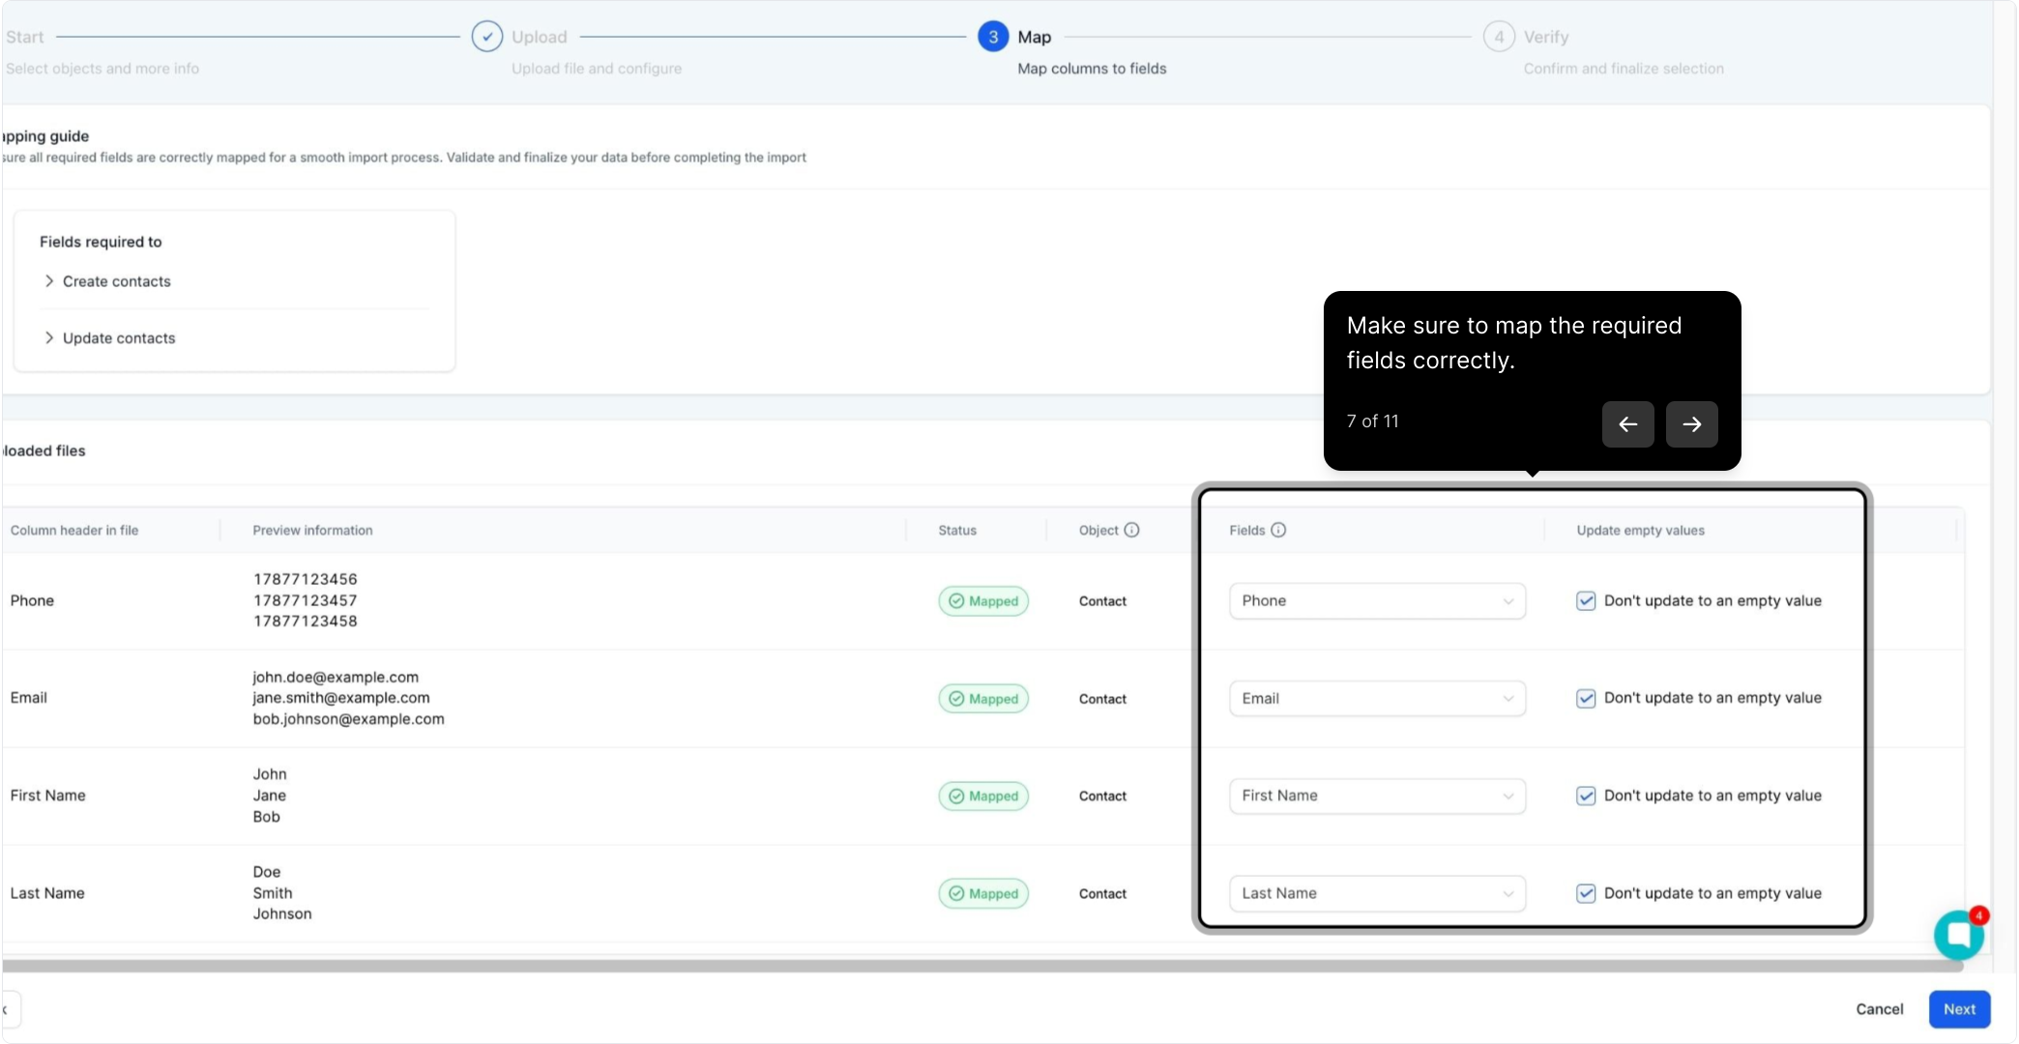Click the Map step number 3 circle
The width and height of the screenshot is (2019, 1044).
coord(992,37)
